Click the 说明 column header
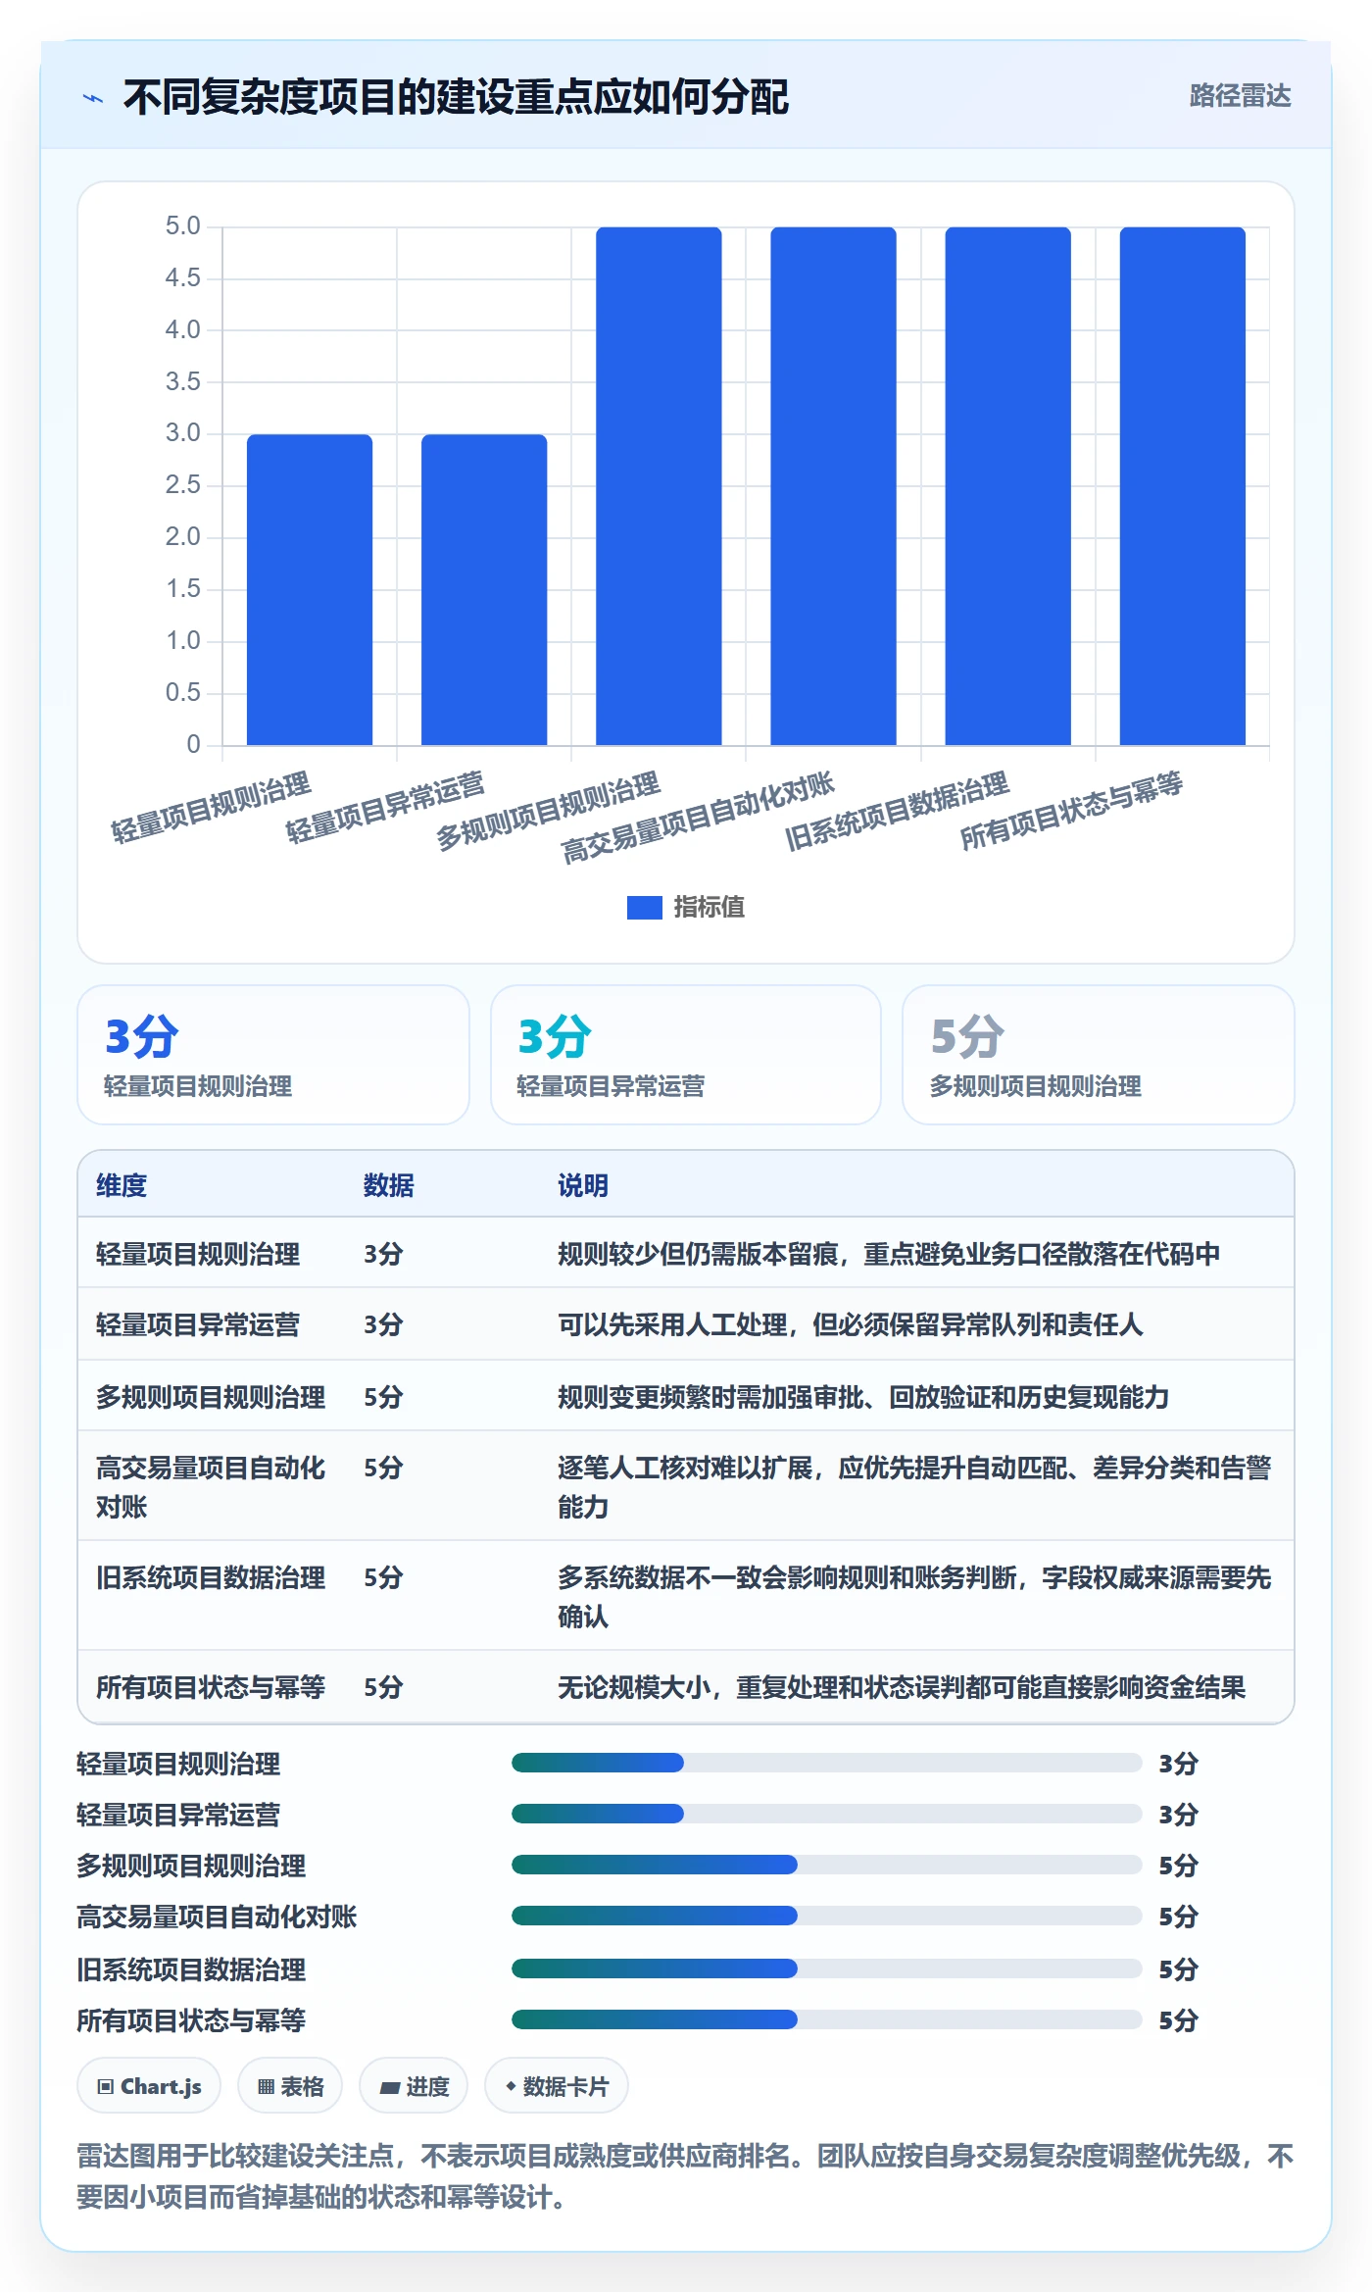This screenshot has width=1372, height=2292. coord(583,1186)
